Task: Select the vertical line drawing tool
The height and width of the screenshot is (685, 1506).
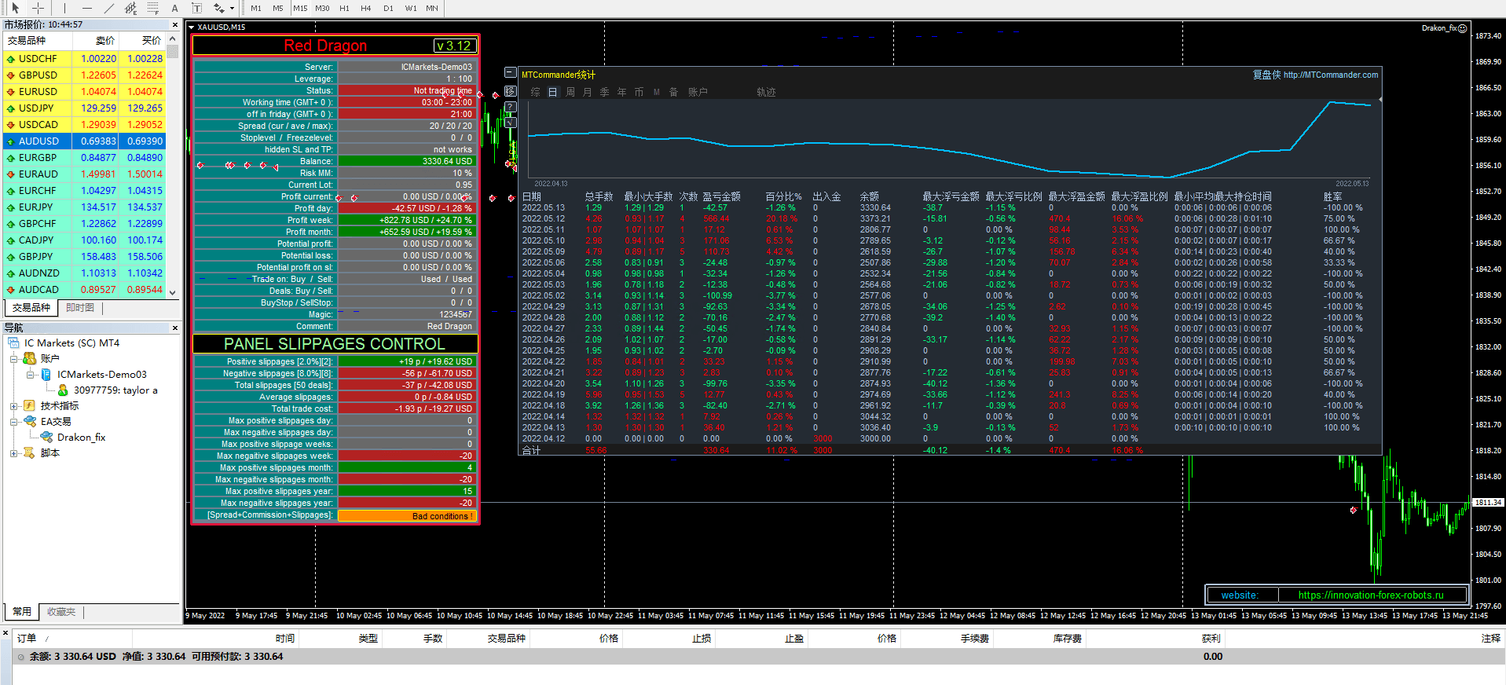Action: point(63,8)
